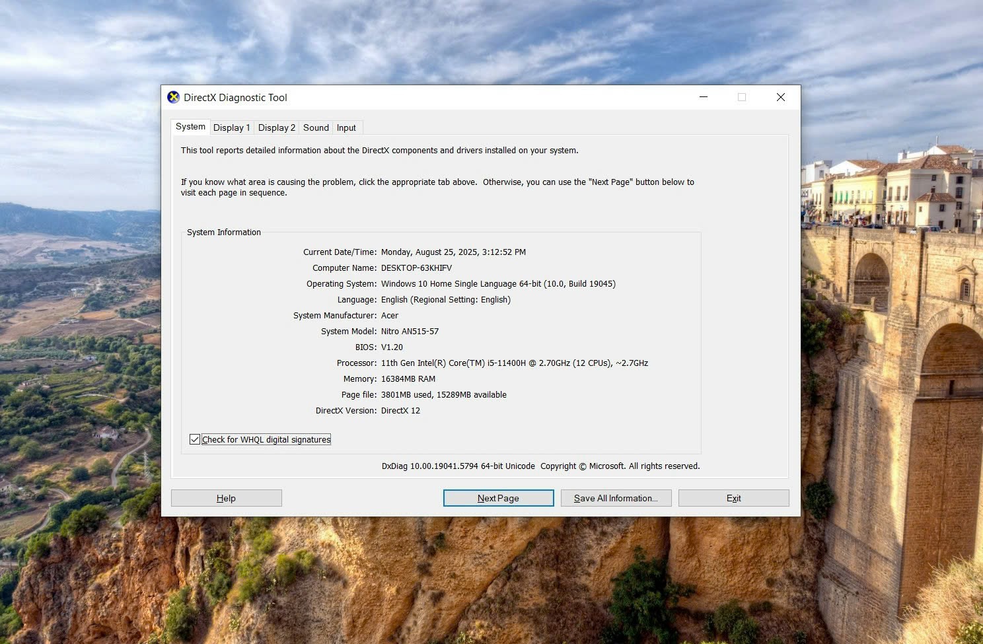Uncheck Check for WHQL digital signatures
The image size is (983, 644).
pyautogui.click(x=195, y=439)
